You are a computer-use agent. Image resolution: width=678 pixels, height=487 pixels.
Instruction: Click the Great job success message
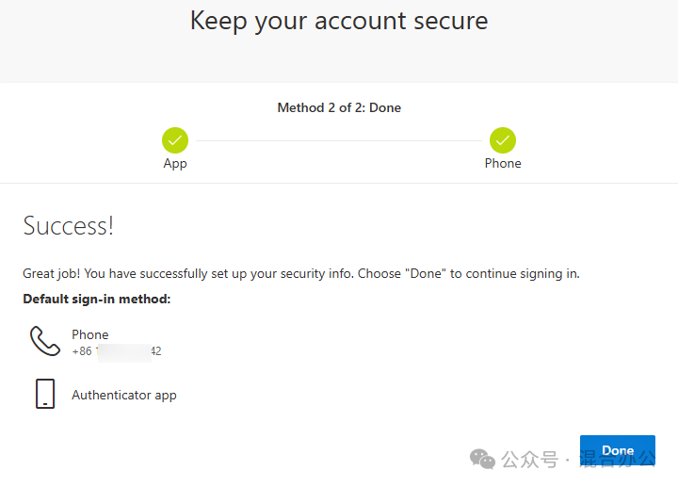coord(301,274)
